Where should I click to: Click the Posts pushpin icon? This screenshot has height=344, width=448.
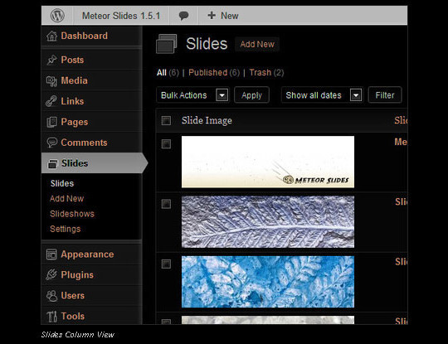pyautogui.click(x=51, y=60)
